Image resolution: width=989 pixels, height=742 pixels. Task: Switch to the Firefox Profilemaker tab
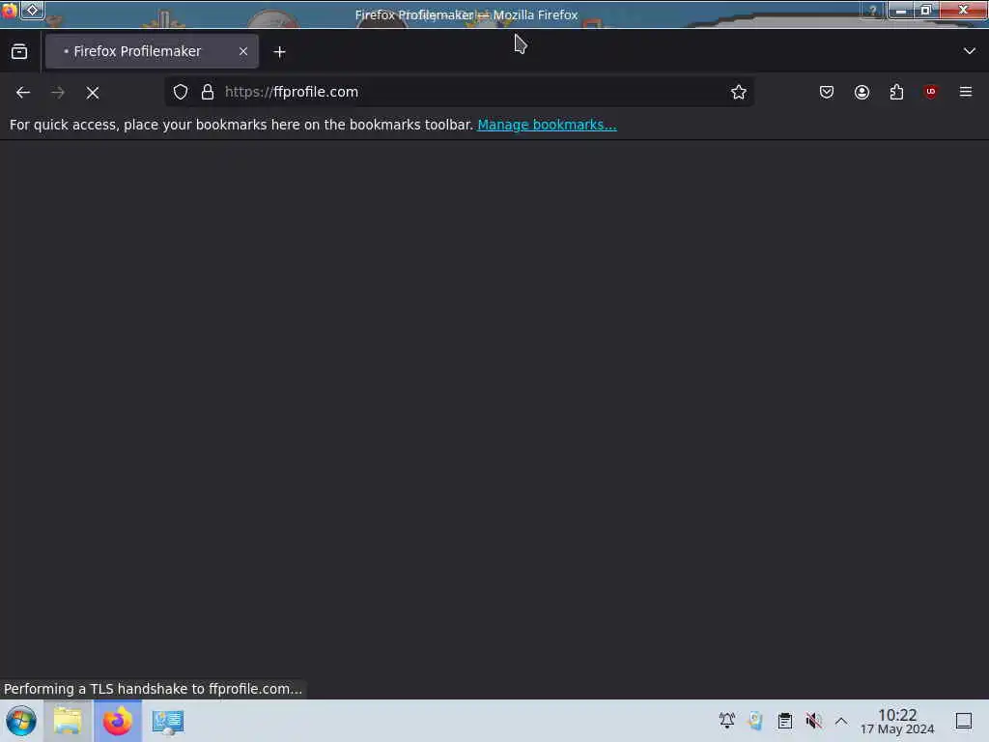[x=152, y=52]
